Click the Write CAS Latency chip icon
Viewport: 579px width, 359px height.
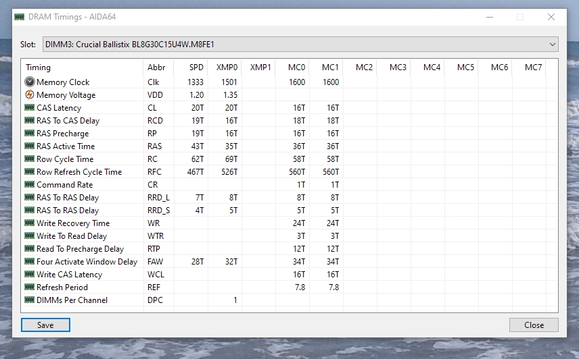click(30, 275)
